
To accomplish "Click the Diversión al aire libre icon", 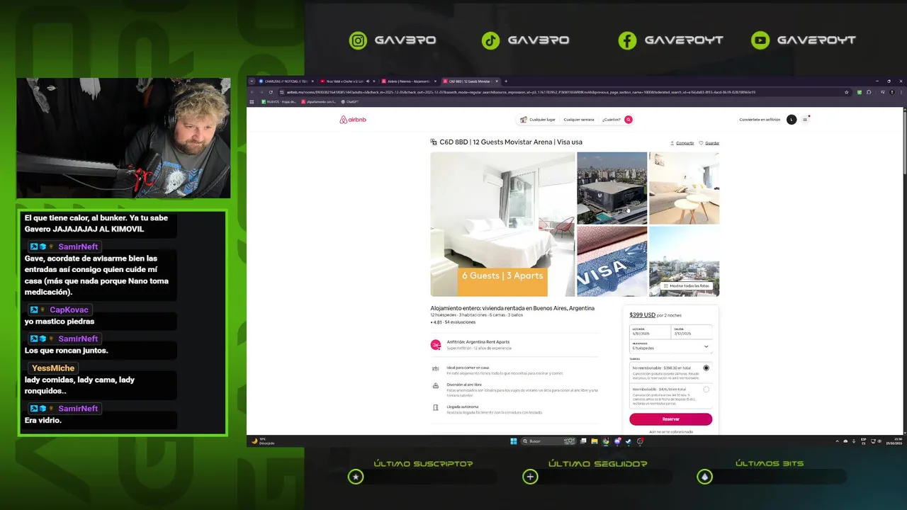I will [x=436, y=385].
